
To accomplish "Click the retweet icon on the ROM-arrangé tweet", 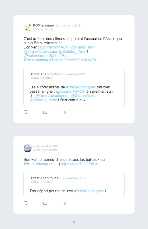I will coord(45,112).
